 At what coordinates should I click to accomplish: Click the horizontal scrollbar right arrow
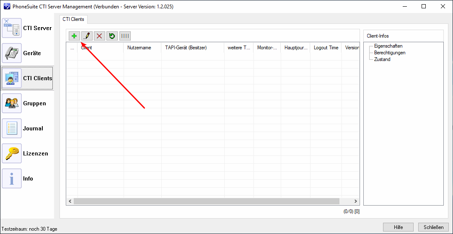[356, 201]
